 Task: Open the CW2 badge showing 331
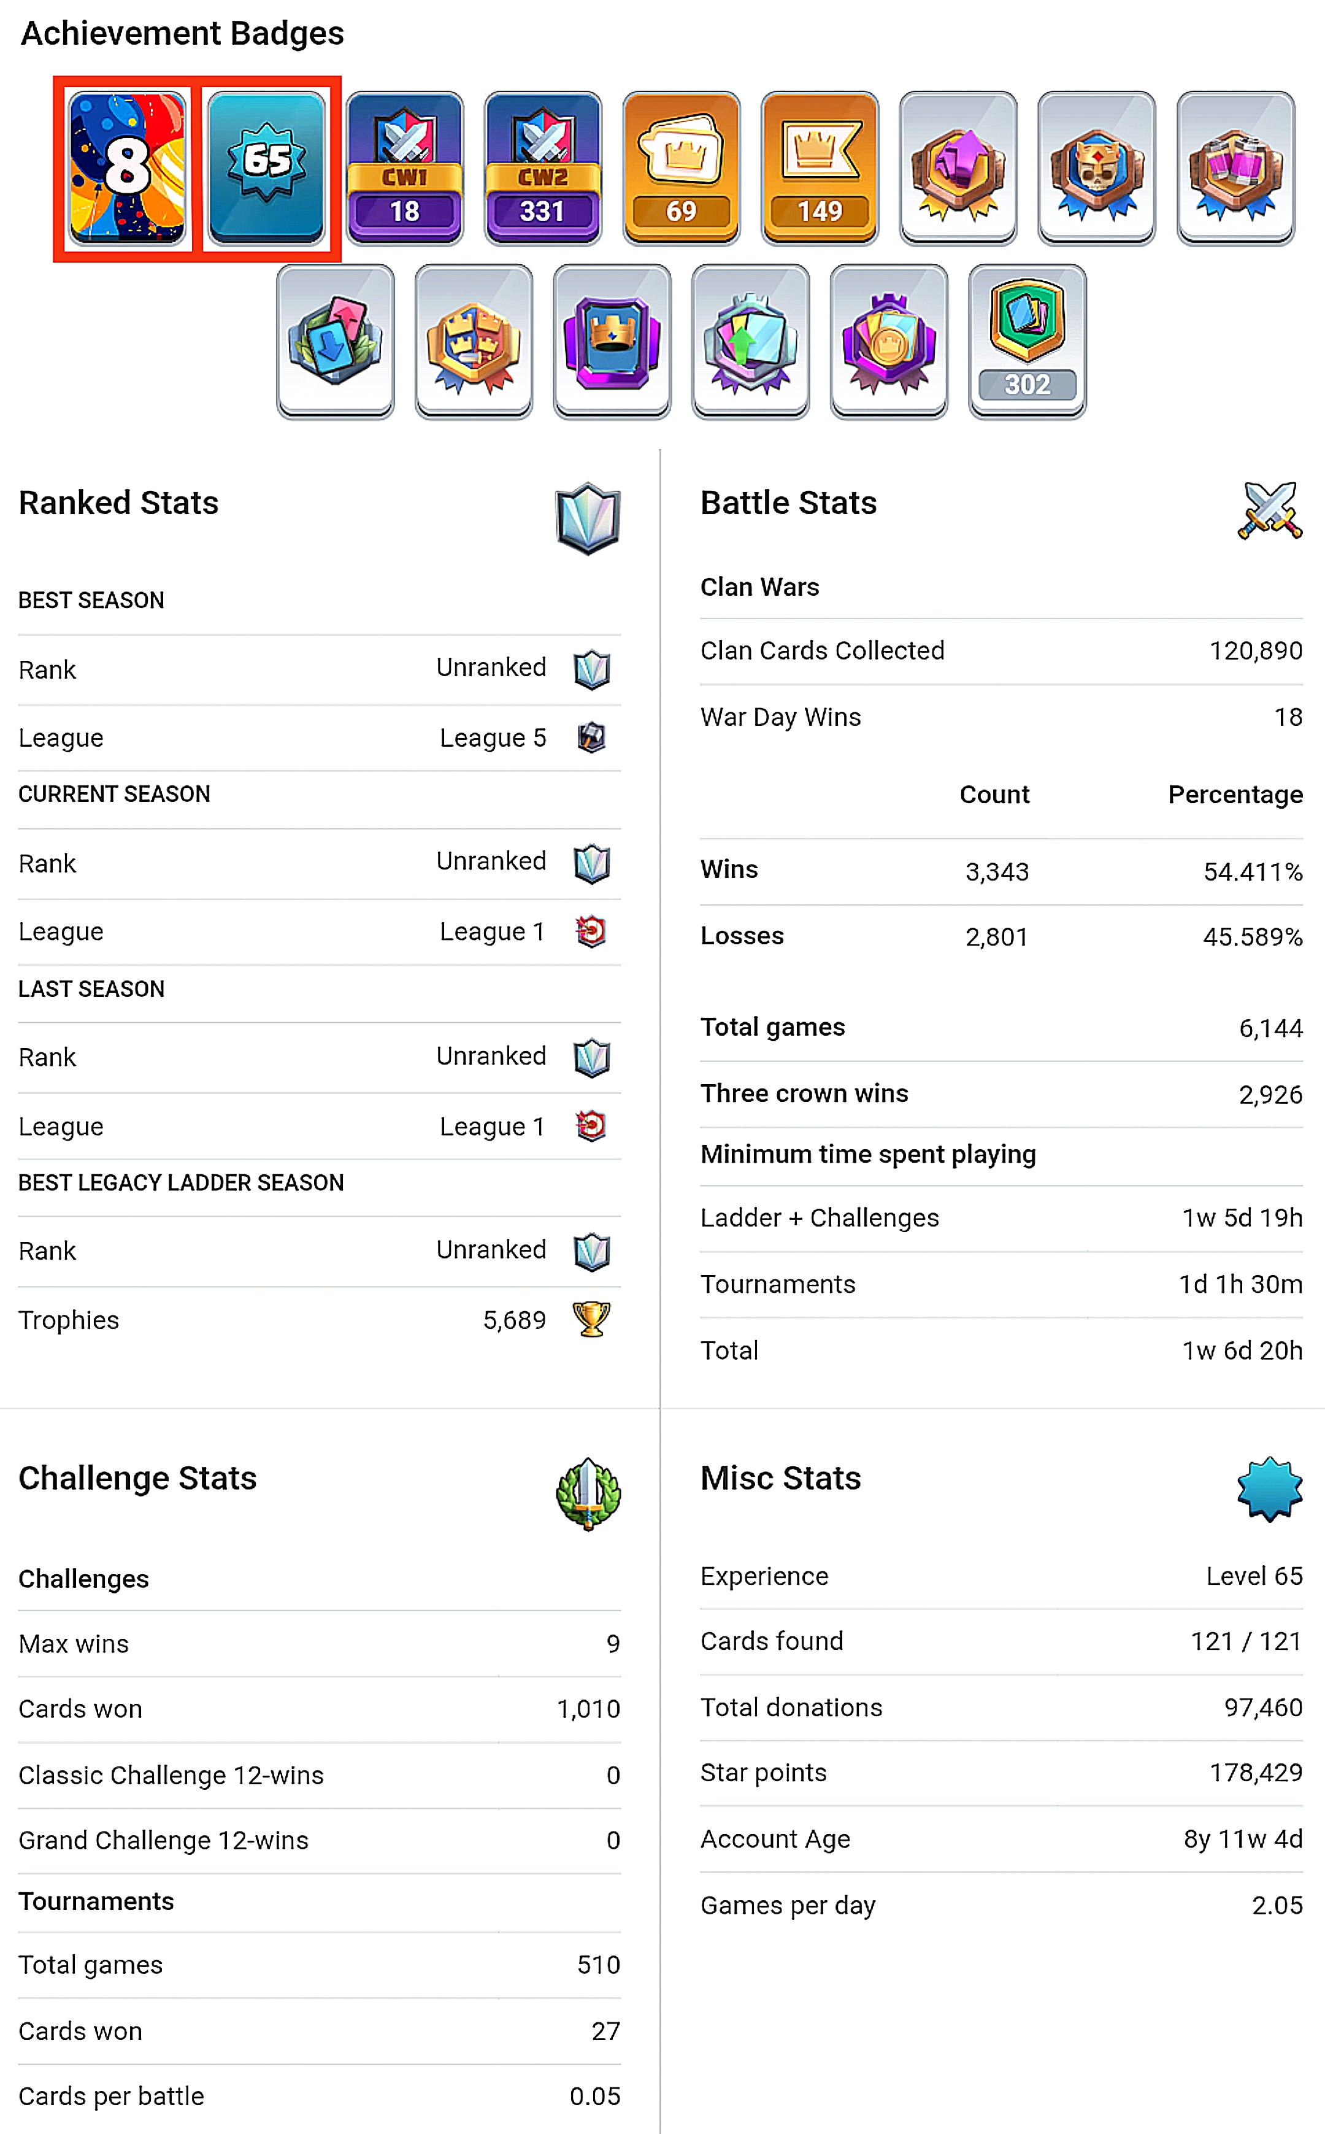point(542,168)
